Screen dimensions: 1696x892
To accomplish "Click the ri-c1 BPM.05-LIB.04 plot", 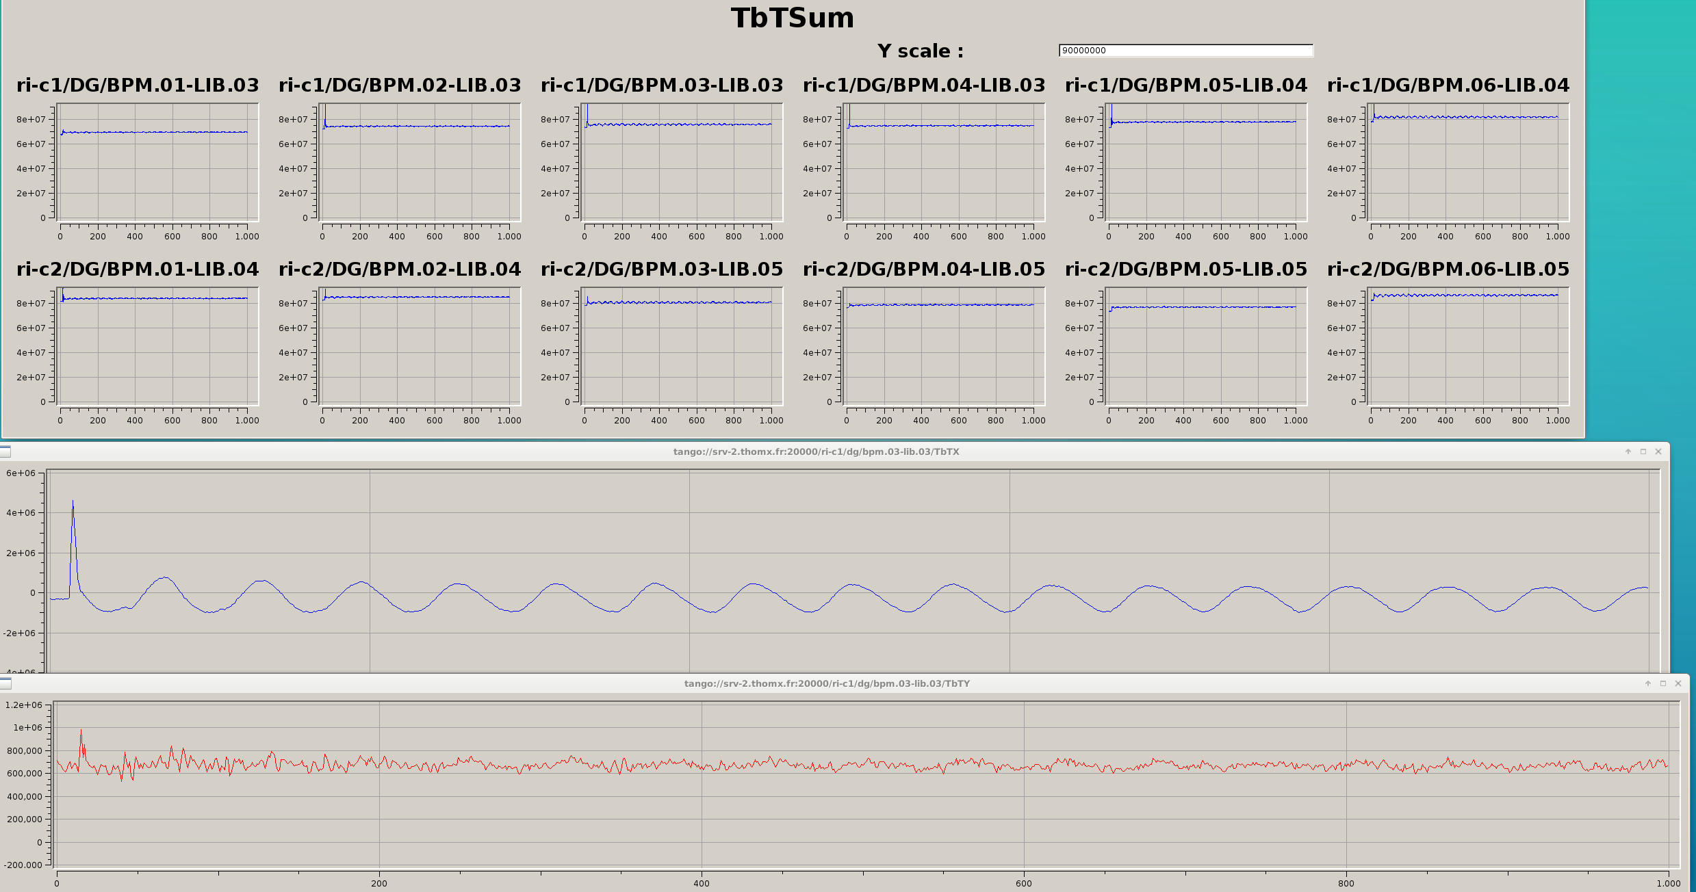I will pyautogui.click(x=1206, y=163).
